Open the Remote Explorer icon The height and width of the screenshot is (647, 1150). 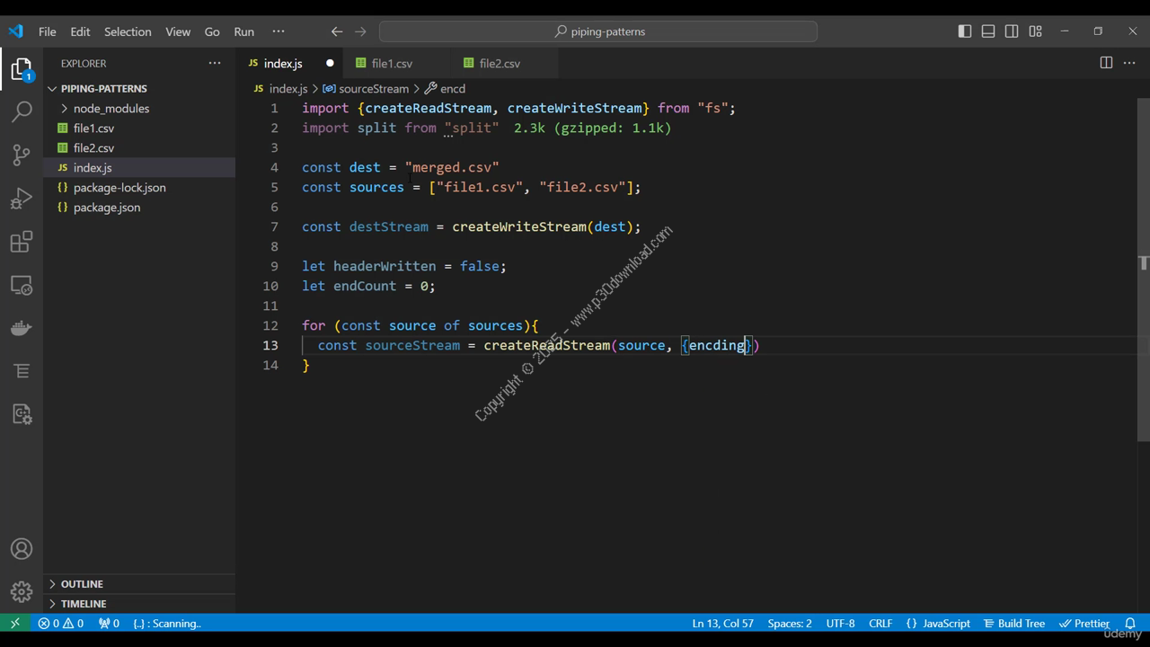22,285
